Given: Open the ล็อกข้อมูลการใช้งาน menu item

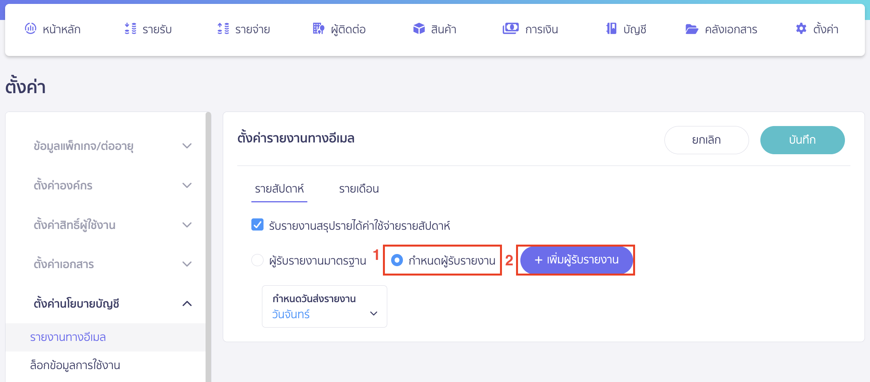Looking at the screenshot, I should [x=75, y=365].
